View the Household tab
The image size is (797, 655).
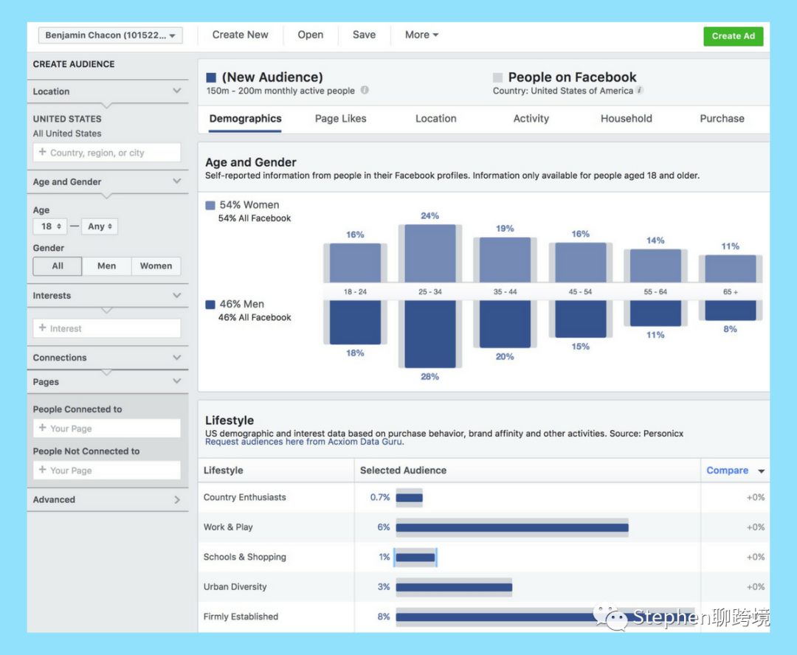tap(627, 119)
